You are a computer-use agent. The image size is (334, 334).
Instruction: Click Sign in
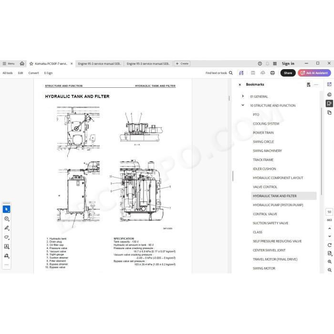click(x=288, y=63)
